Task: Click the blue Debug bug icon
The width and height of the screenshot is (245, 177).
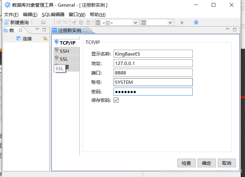Action: [x=196, y=23]
